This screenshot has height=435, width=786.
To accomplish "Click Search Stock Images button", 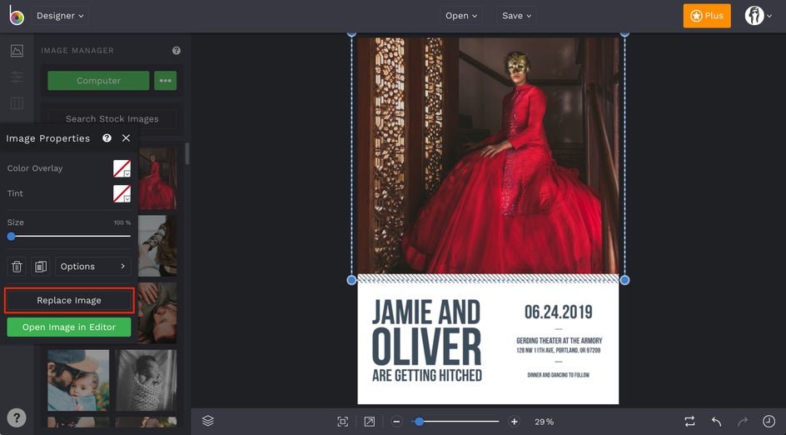I will pyautogui.click(x=112, y=119).
